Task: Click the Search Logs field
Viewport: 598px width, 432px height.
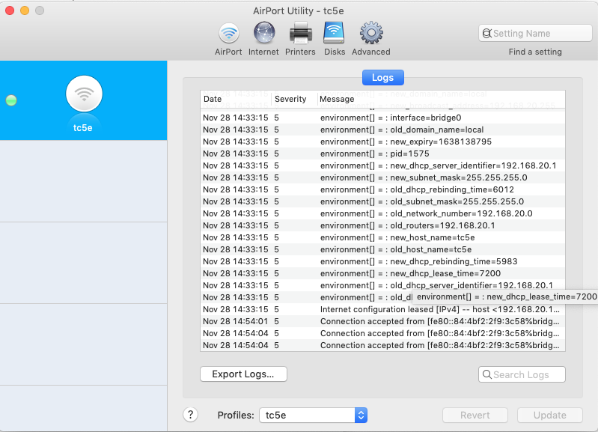Action: [x=522, y=374]
